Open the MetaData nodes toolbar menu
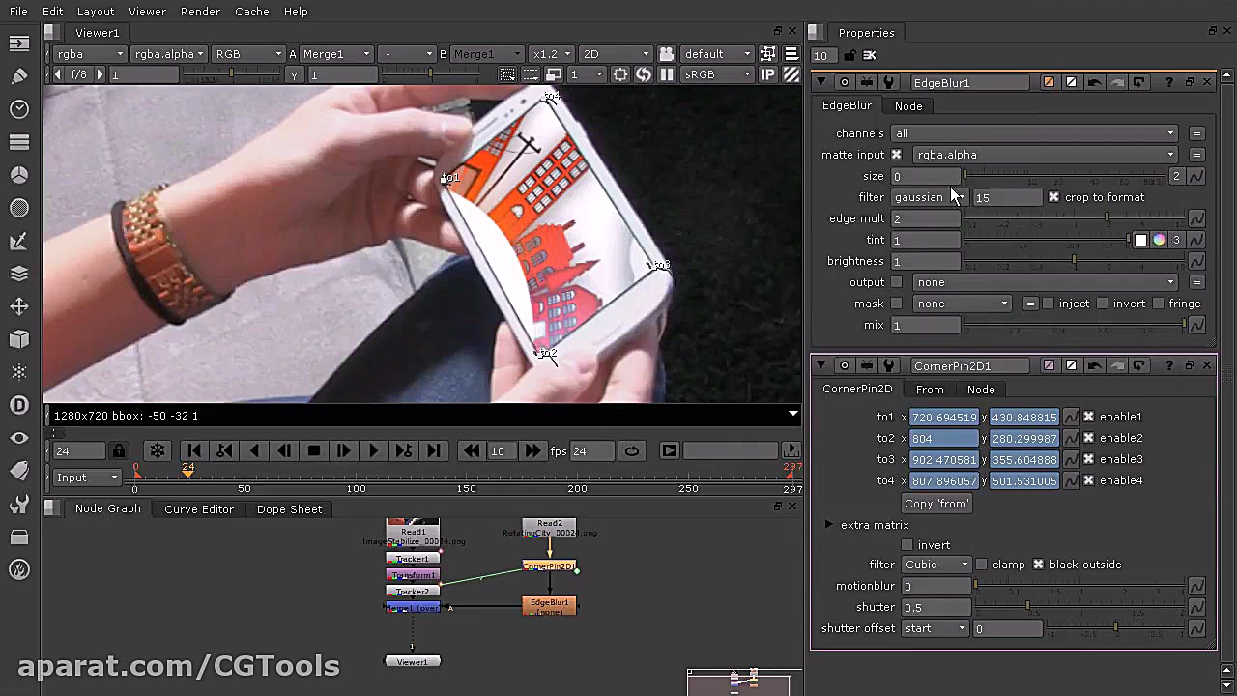The height and width of the screenshot is (696, 1237). click(x=19, y=471)
